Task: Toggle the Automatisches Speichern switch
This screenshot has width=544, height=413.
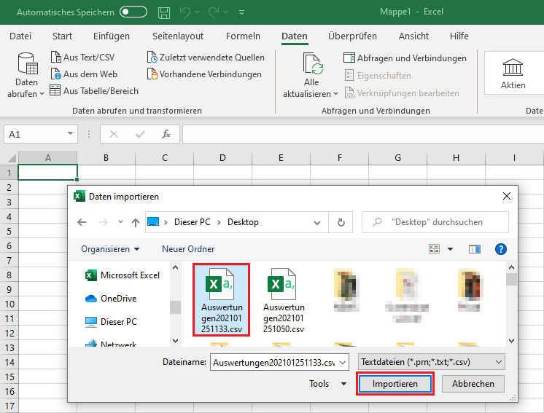Action: tap(133, 12)
